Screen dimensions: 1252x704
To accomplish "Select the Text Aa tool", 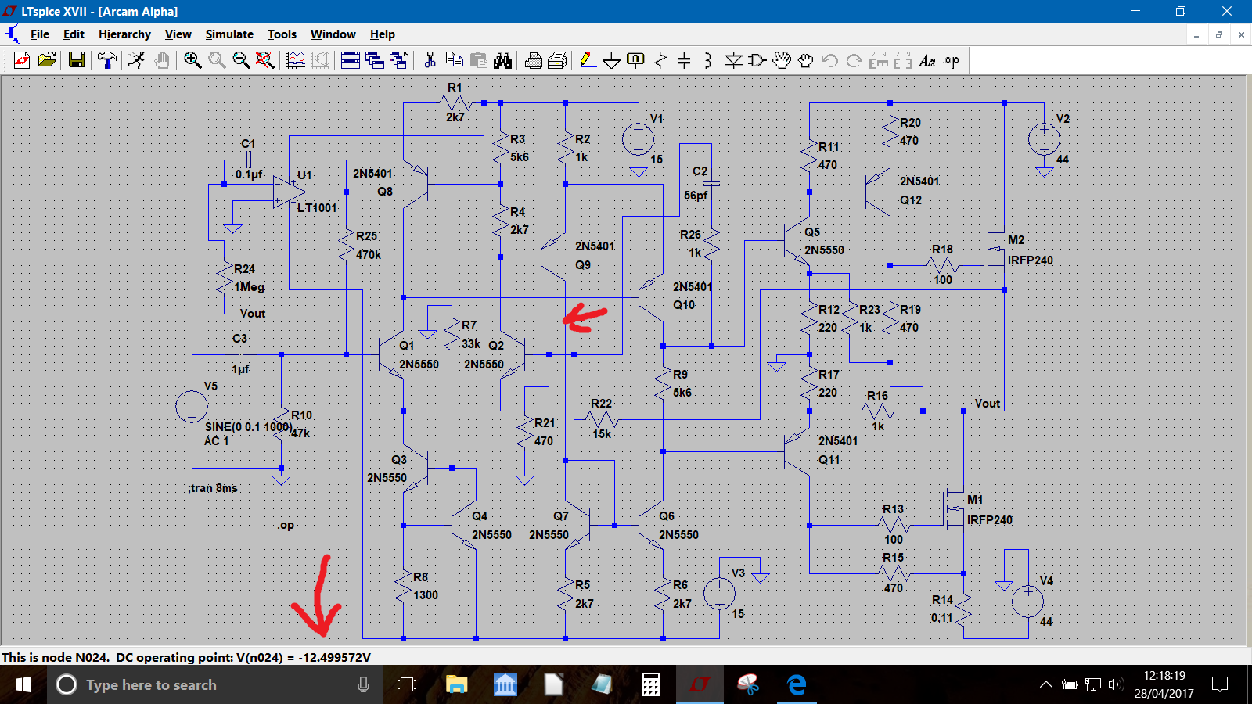I will 927,60.
